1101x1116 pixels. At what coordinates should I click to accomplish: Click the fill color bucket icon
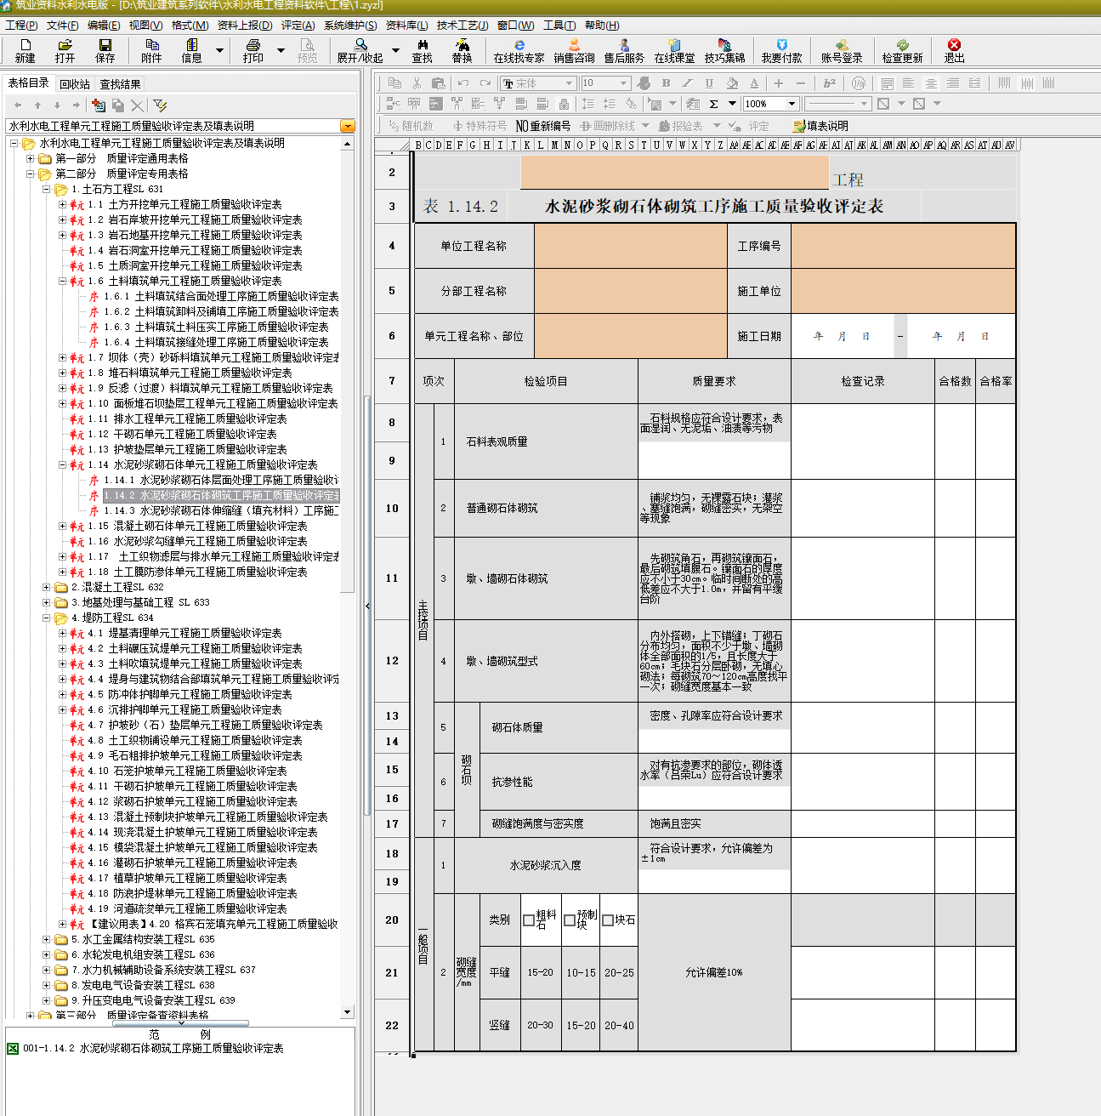(x=732, y=83)
